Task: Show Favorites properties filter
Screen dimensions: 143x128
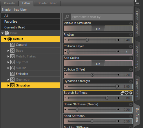Action: tap(30, 21)
